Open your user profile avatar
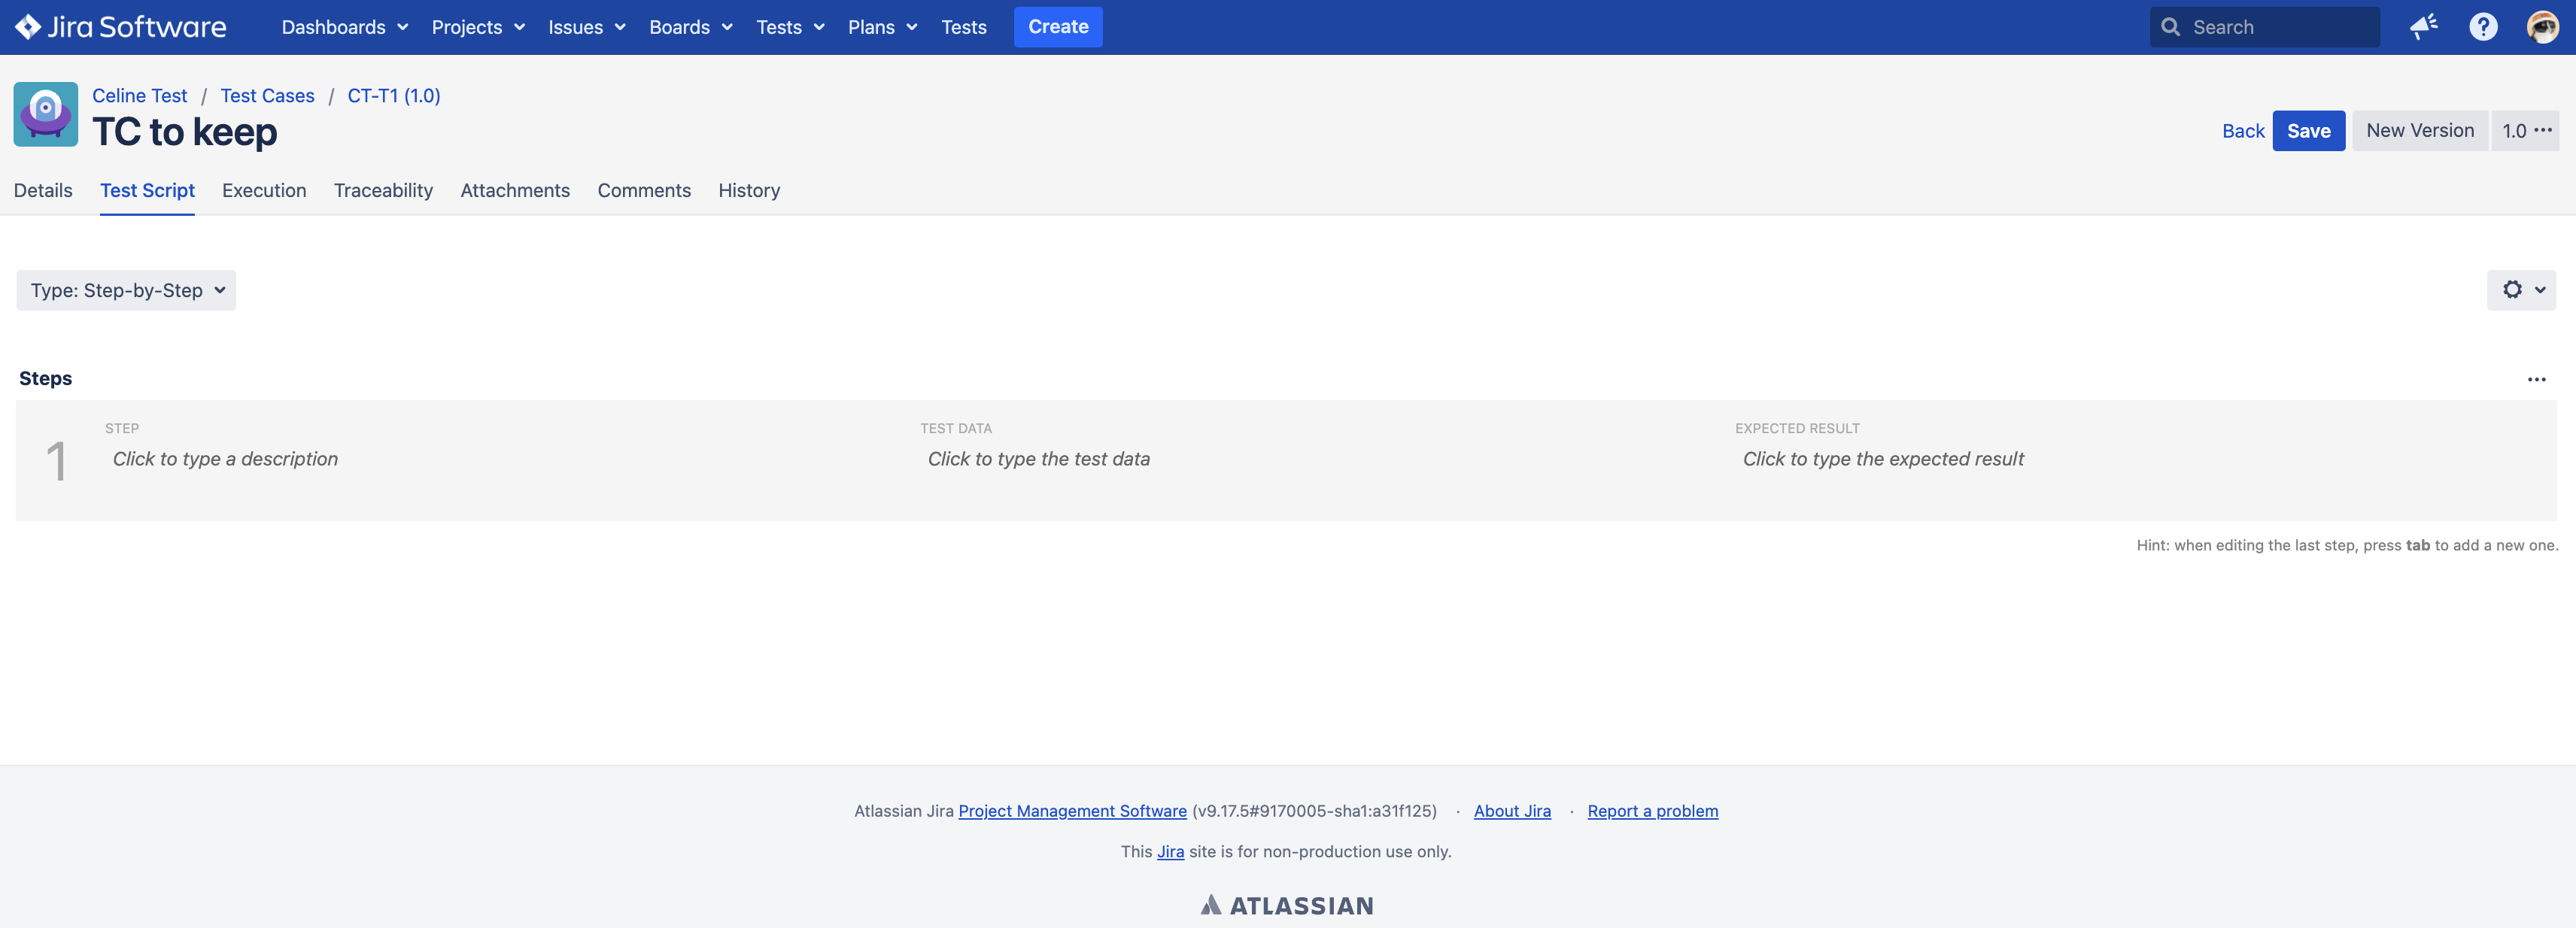 2542,27
